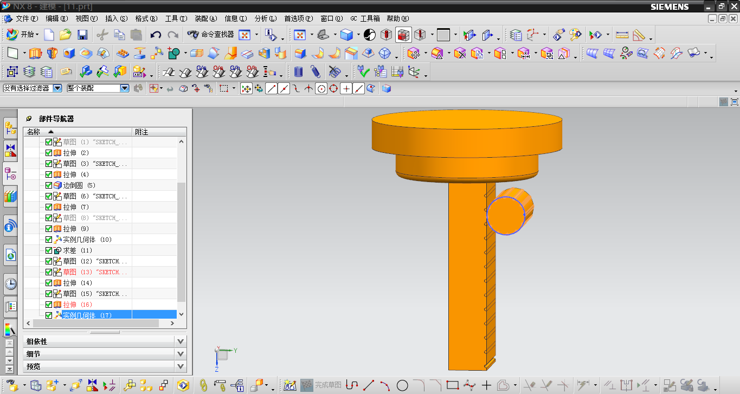
Task: Expand the 相依性 panel
Action: (x=181, y=341)
